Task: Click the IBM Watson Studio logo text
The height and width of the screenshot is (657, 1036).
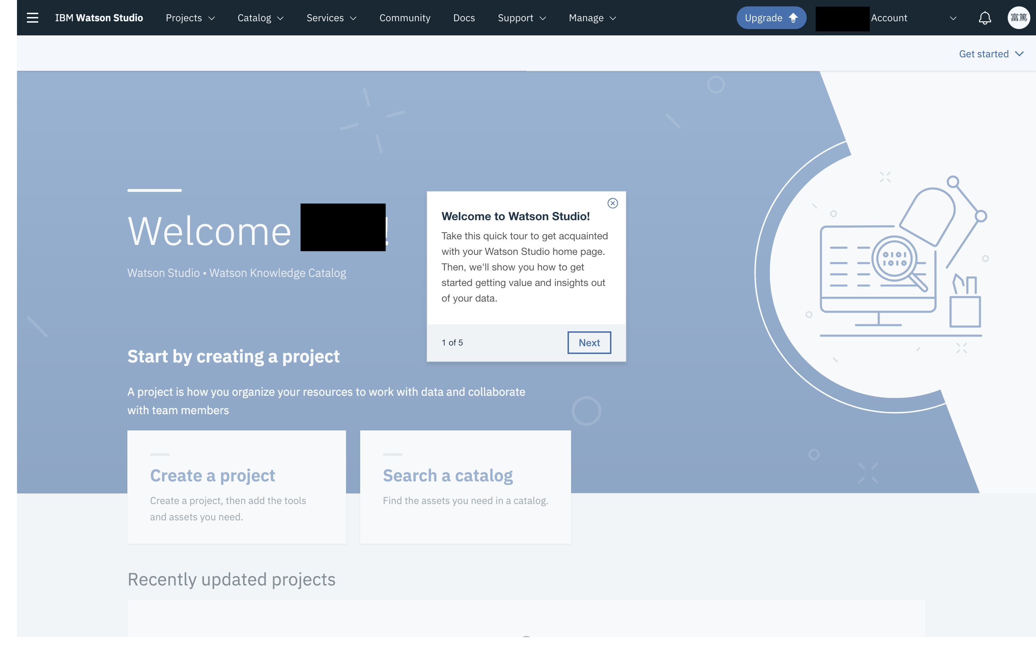Action: 99,18
